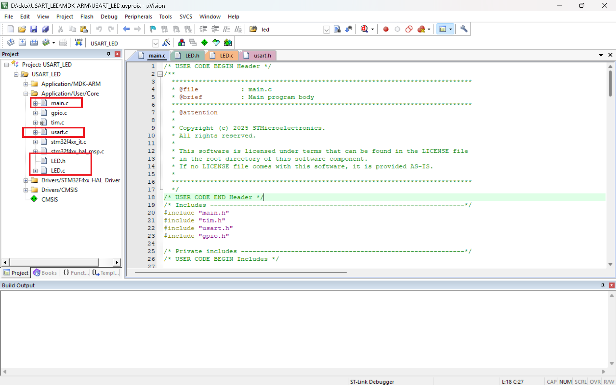
Task: Unindent selected text with outdent icon
Action: click(x=215, y=29)
